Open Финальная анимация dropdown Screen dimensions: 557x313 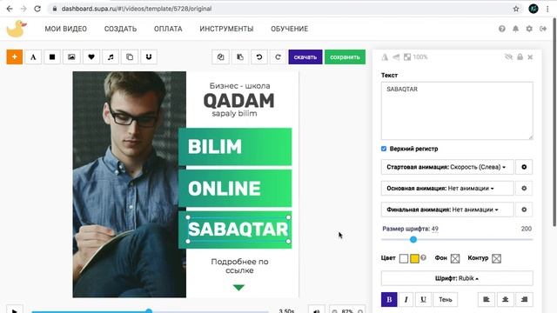tap(447, 210)
